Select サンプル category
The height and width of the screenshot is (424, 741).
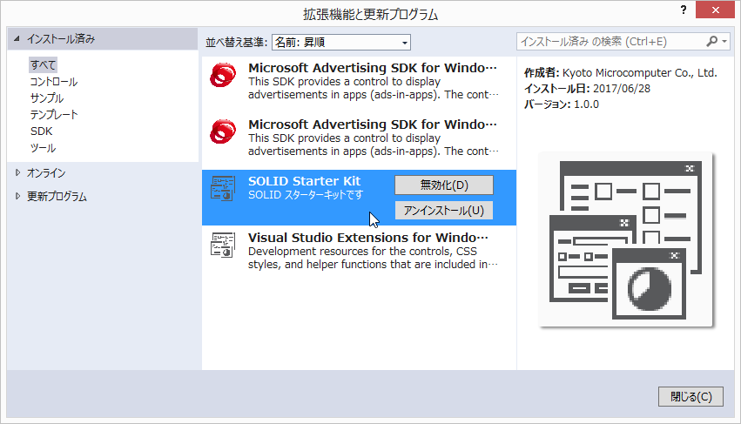pyautogui.click(x=47, y=98)
